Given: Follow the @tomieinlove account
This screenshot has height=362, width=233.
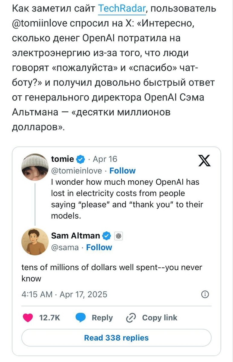Looking at the screenshot, I should (122, 171).
